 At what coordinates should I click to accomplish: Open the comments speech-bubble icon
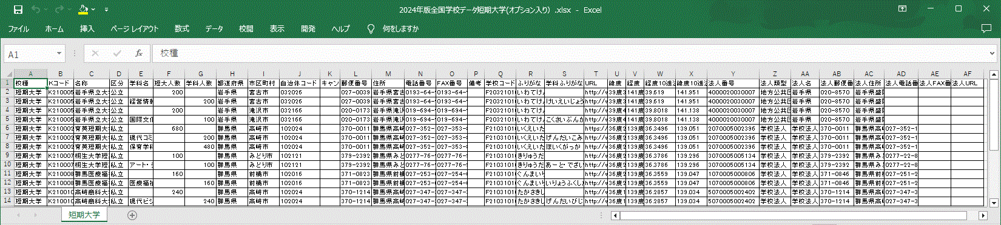[986, 28]
